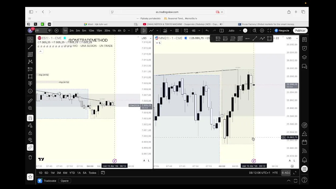This screenshot has height=189, width=336.
Task: Select the Todos date range
Action: tap(92, 173)
